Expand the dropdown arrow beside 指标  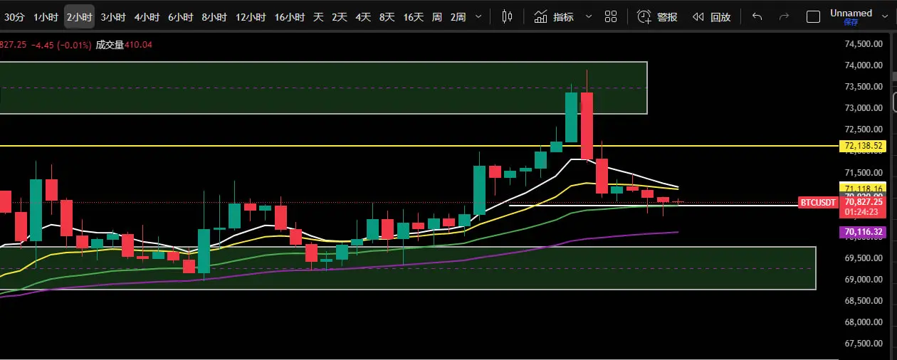tap(588, 16)
